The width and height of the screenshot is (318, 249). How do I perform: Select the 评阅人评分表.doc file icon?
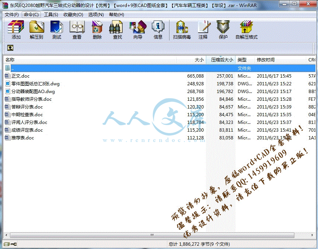click(x=7, y=122)
